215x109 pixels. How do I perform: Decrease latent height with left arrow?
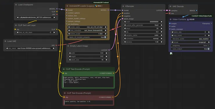pyautogui.click(x=70, y=56)
